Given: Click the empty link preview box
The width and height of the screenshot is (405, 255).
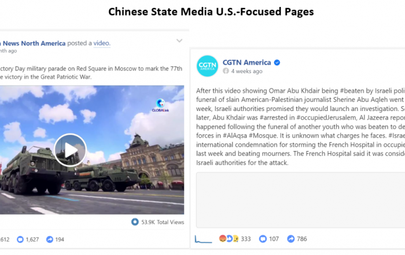Looking at the screenshot, I should click(x=300, y=200).
